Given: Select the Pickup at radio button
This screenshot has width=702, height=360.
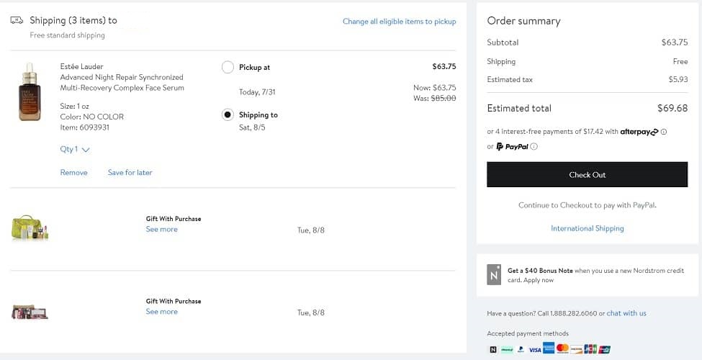Looking at the screenshot, I should pos(228,68).
